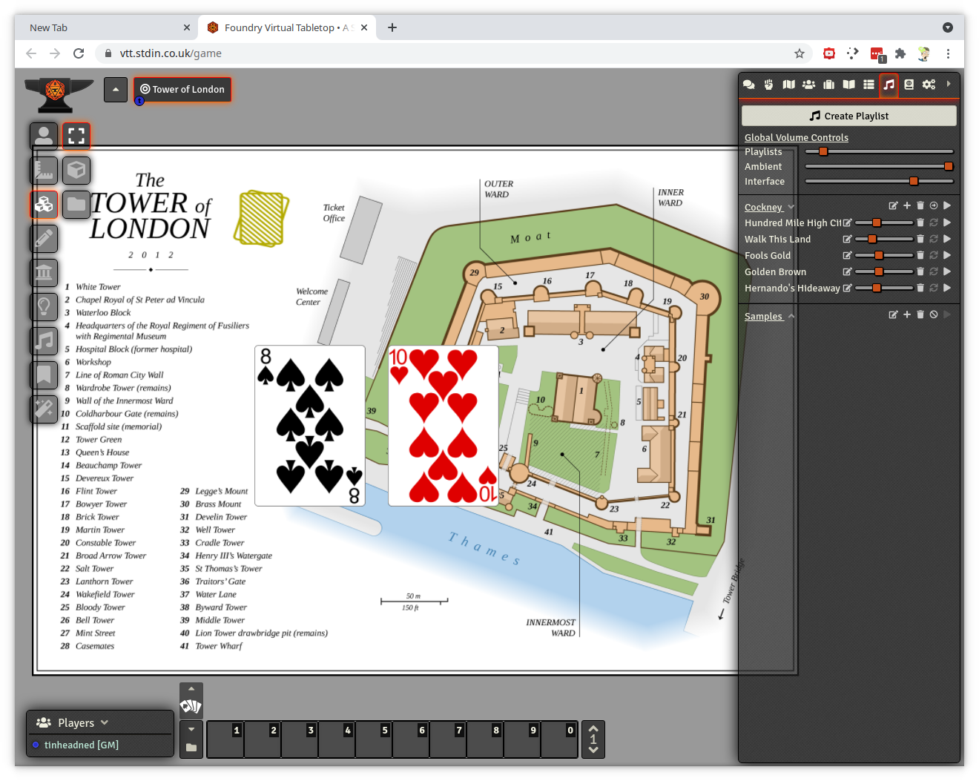Open the Tile Browser folder tool
979x781 pixels.
pos(76,204)
